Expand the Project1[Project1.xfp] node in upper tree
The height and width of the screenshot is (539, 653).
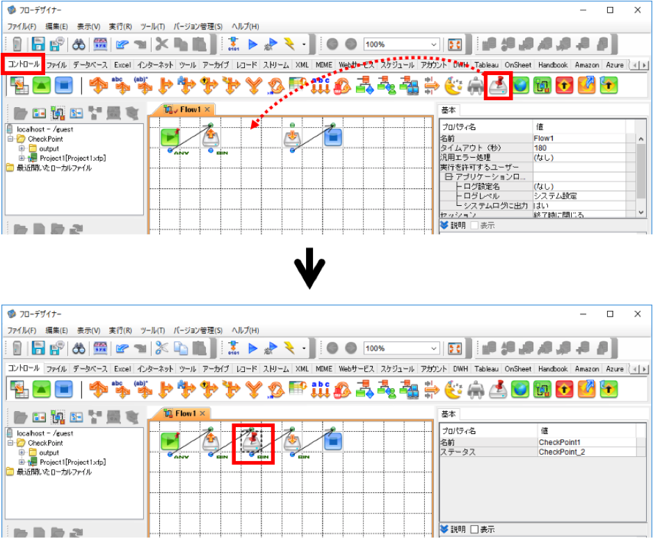22,159
